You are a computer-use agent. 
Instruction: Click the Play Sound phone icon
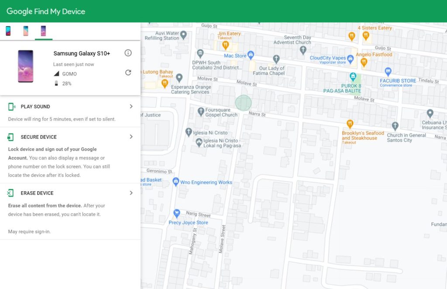(12, 107)
